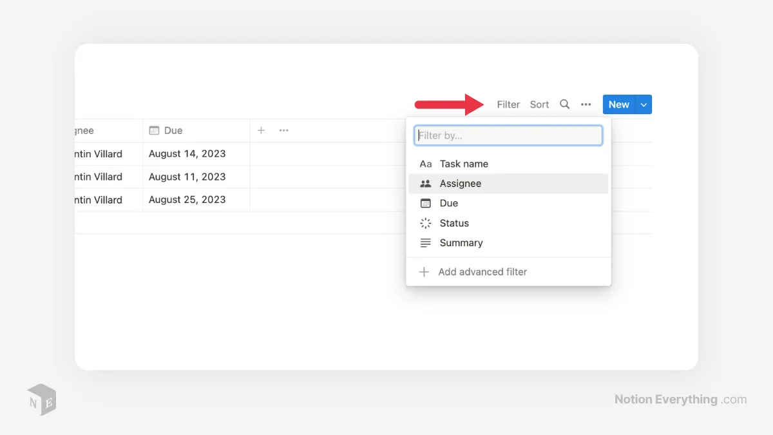Click the Status property spinner icon
Screen dimensions: 773x435
tap(425, 223)
